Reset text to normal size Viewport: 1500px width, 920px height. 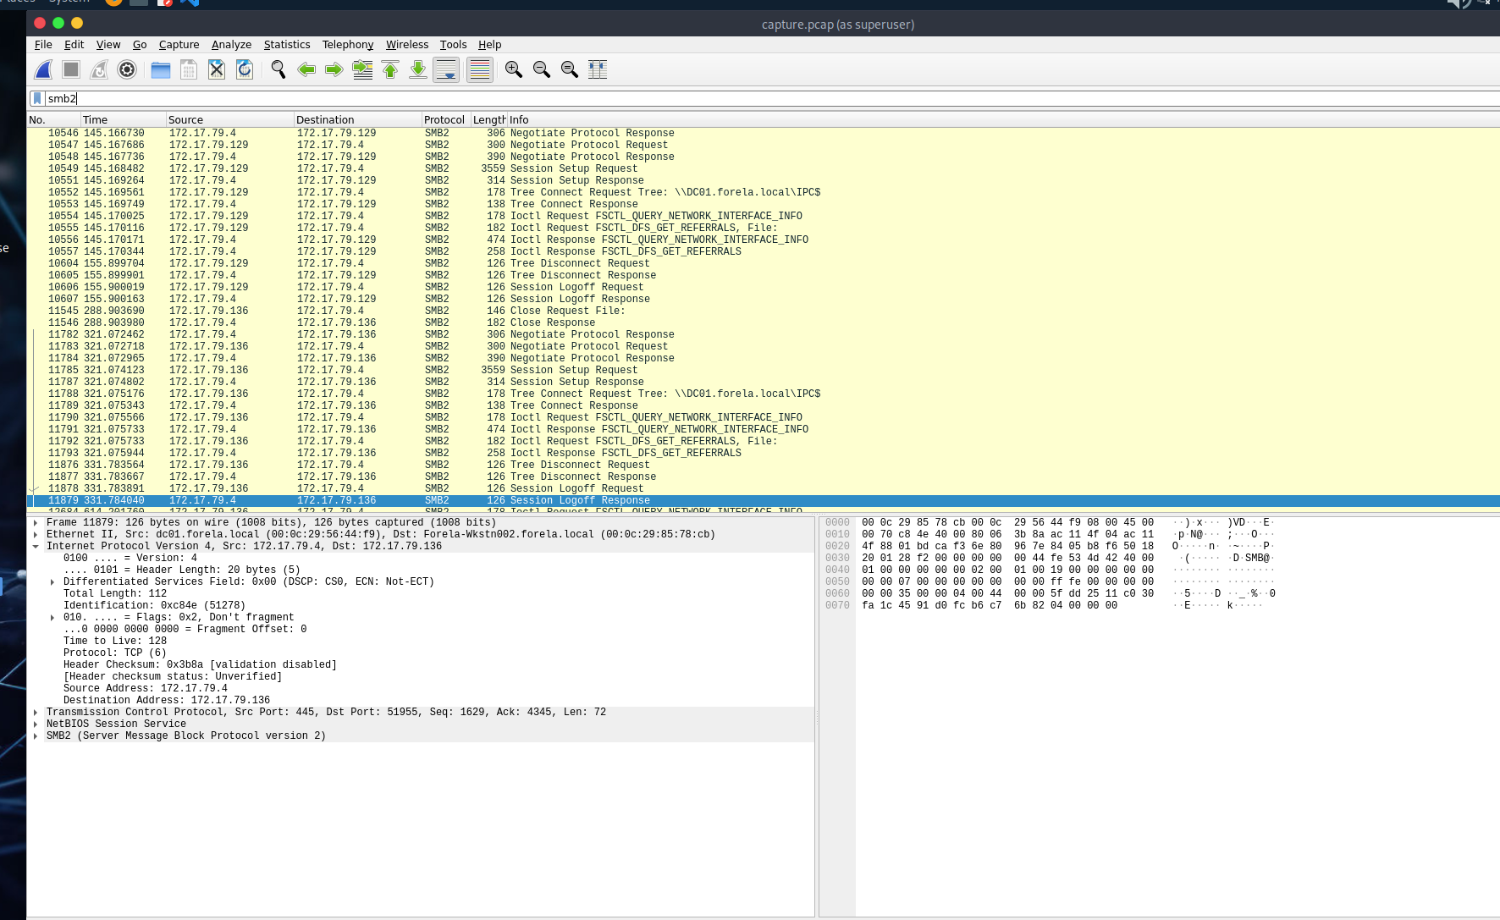point(570,69)
